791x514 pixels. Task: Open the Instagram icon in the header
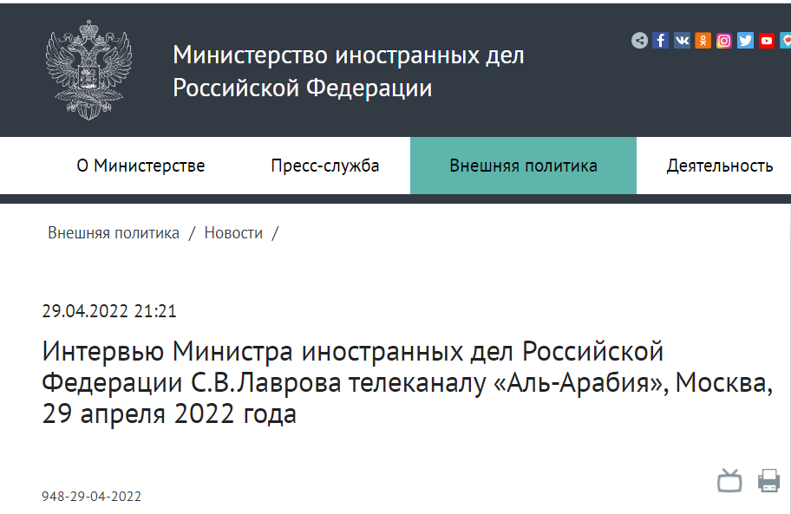pos(724,41)
